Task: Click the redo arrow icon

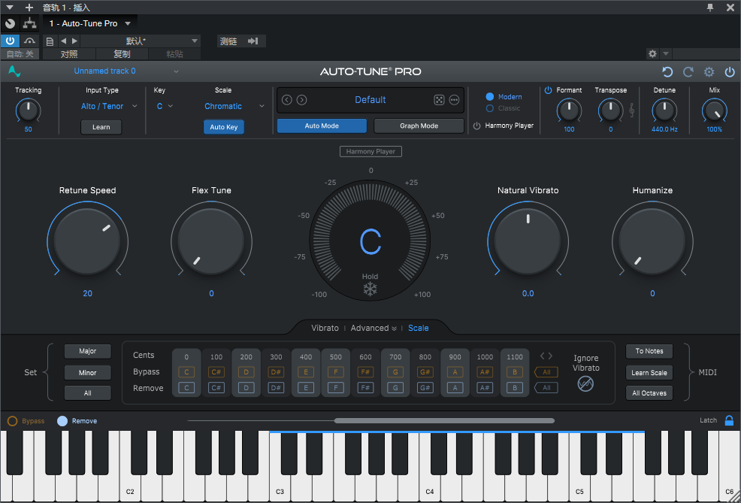Action: (688, 72)
